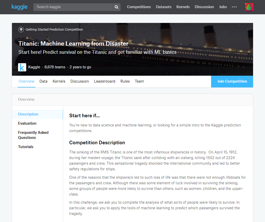The height and width of the screenshot is (222, 265).
Task: Open Datasets in top navigation
Action: 164,7
